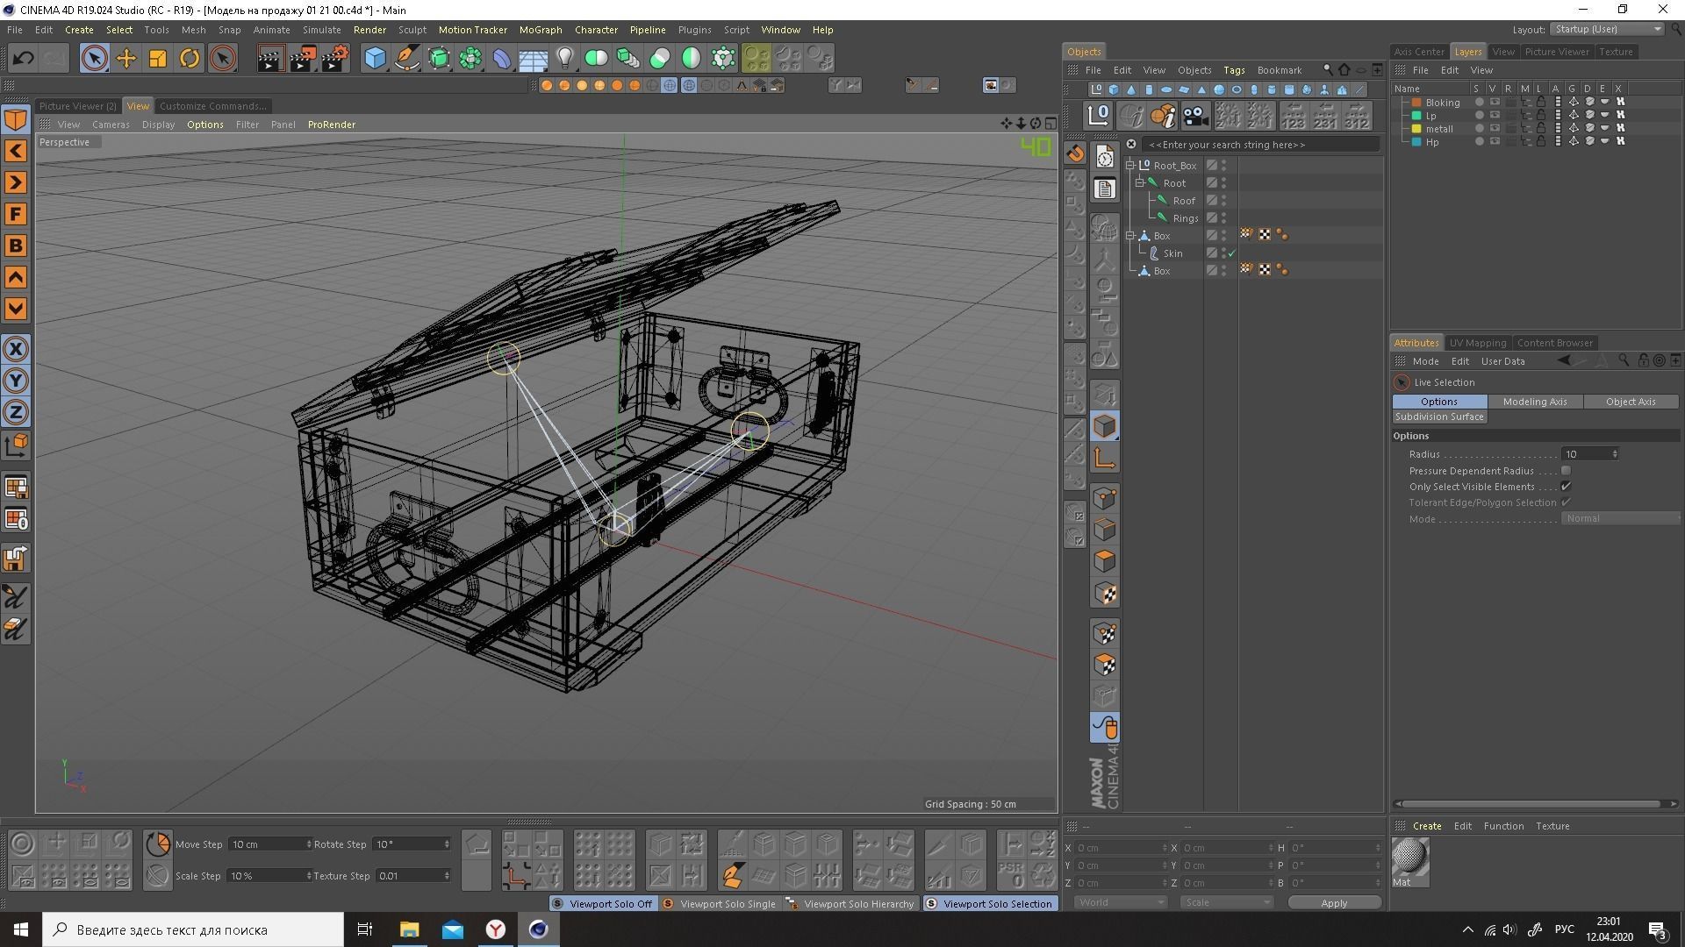Click the Floor environment icon
1685x947 pixels.
click(x=534, y=59)
